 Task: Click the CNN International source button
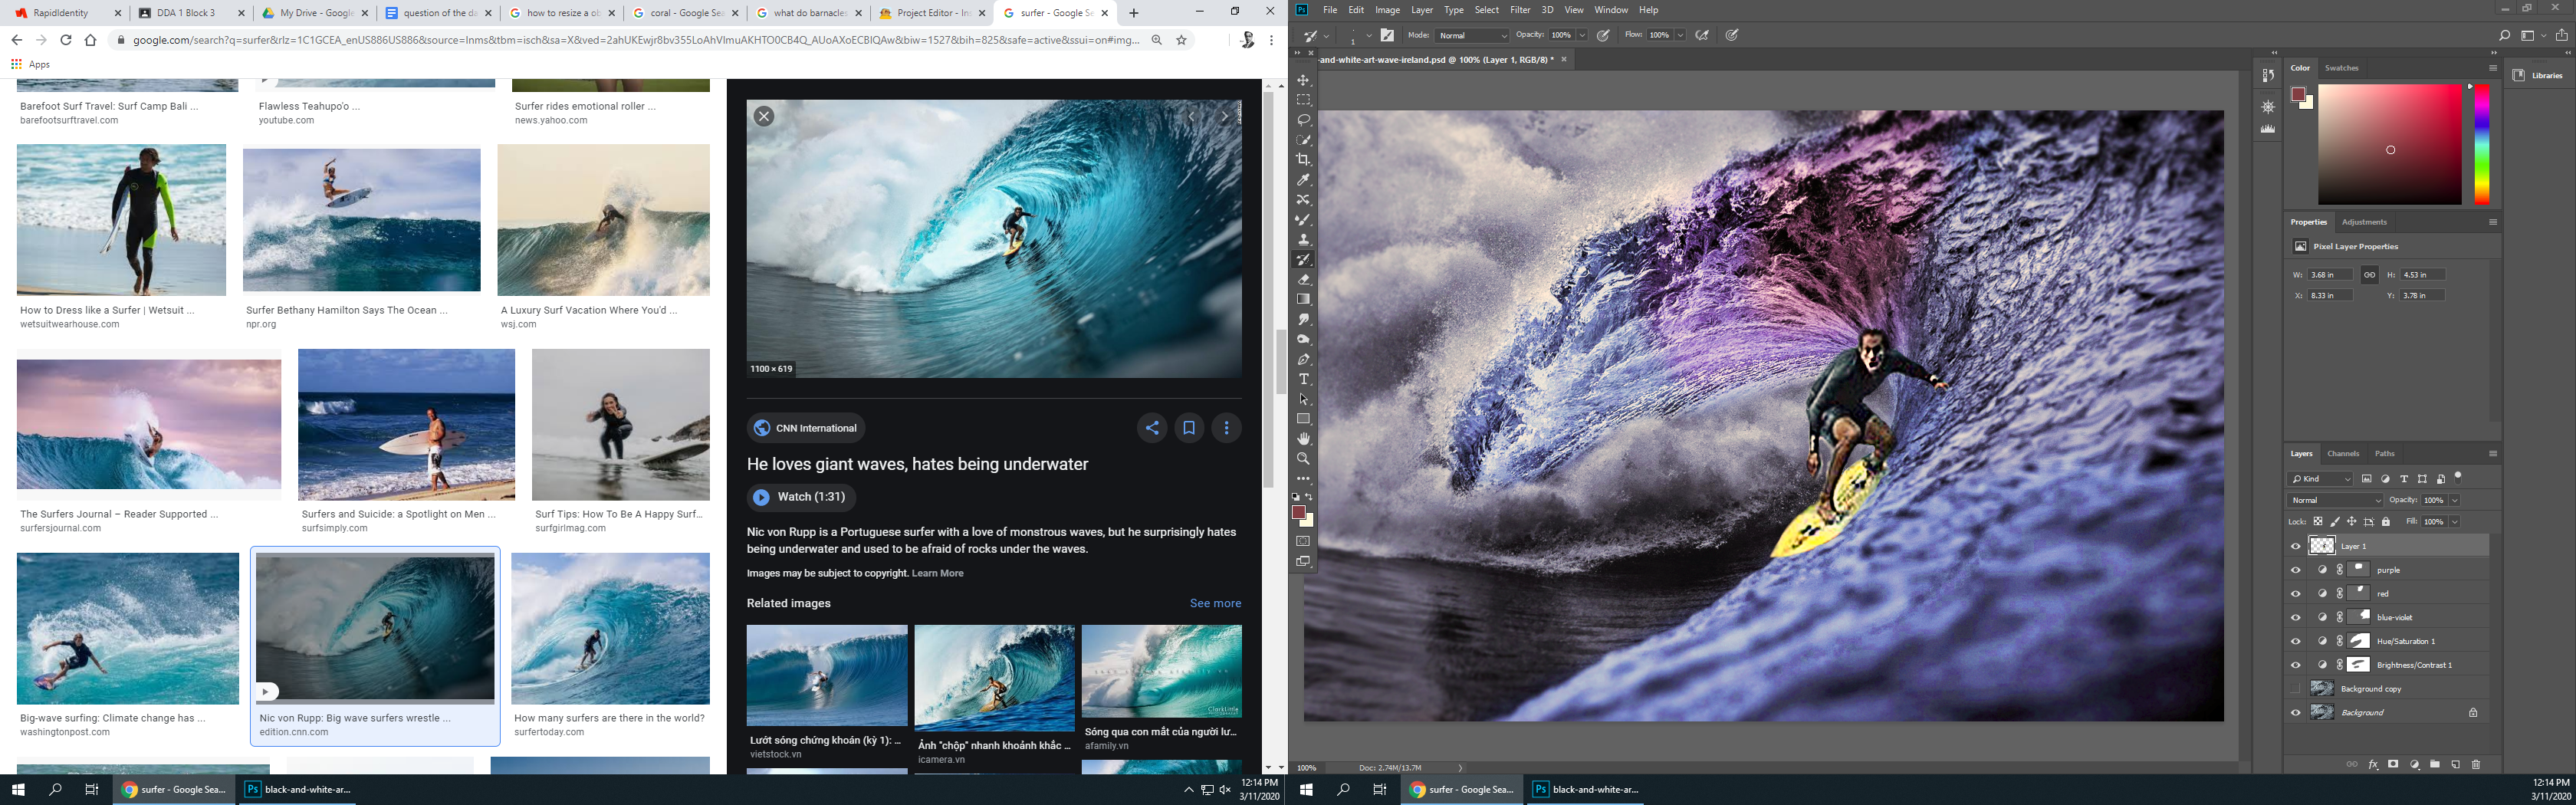[x=806, y=428]
